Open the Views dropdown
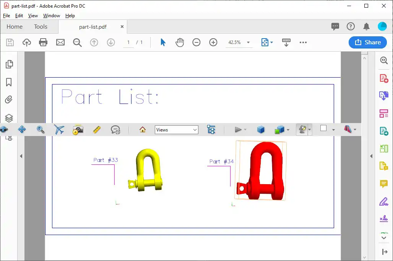Viewport: 393px width, 261px height. tap(177, 130)
